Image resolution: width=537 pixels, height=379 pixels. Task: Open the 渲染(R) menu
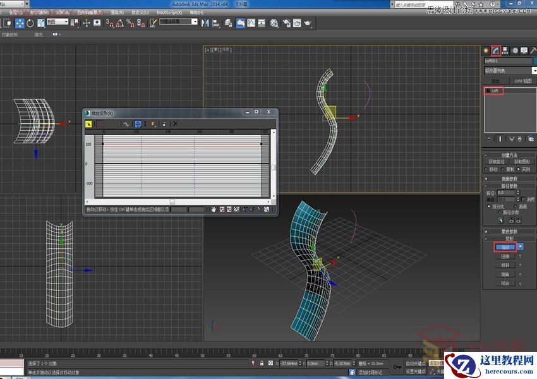(116, 11)
